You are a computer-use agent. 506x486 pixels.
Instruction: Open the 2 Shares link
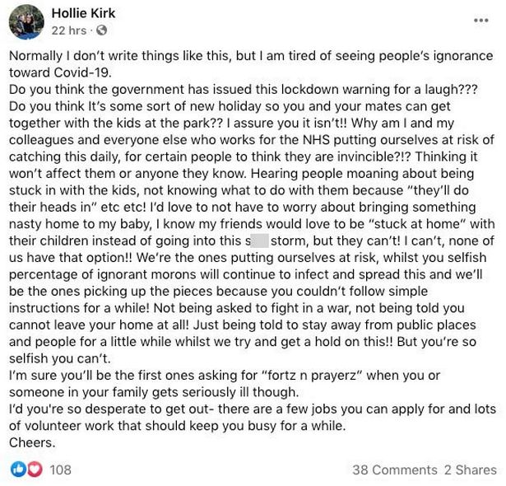click(471, 470)
